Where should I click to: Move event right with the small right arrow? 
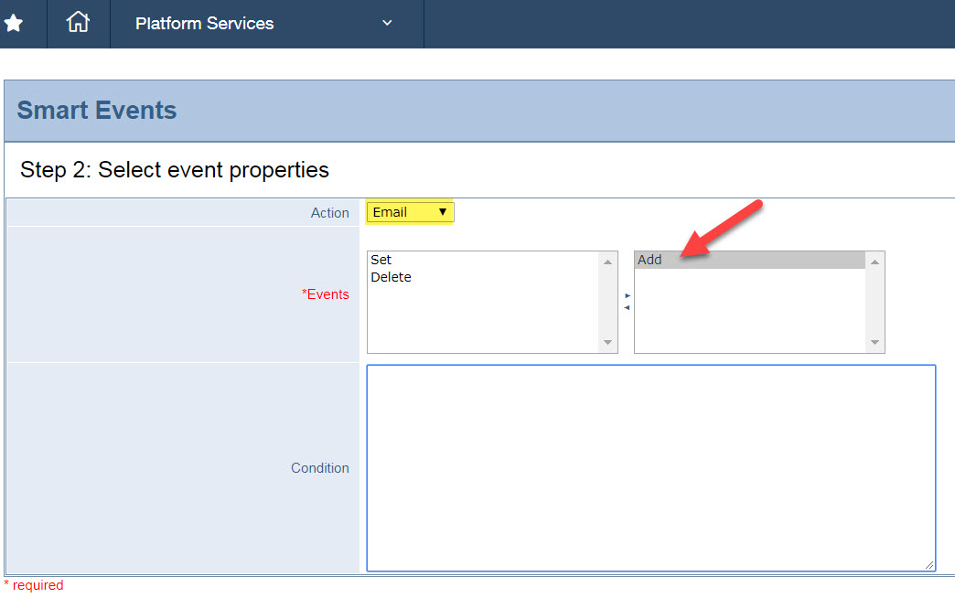point(628,296)
